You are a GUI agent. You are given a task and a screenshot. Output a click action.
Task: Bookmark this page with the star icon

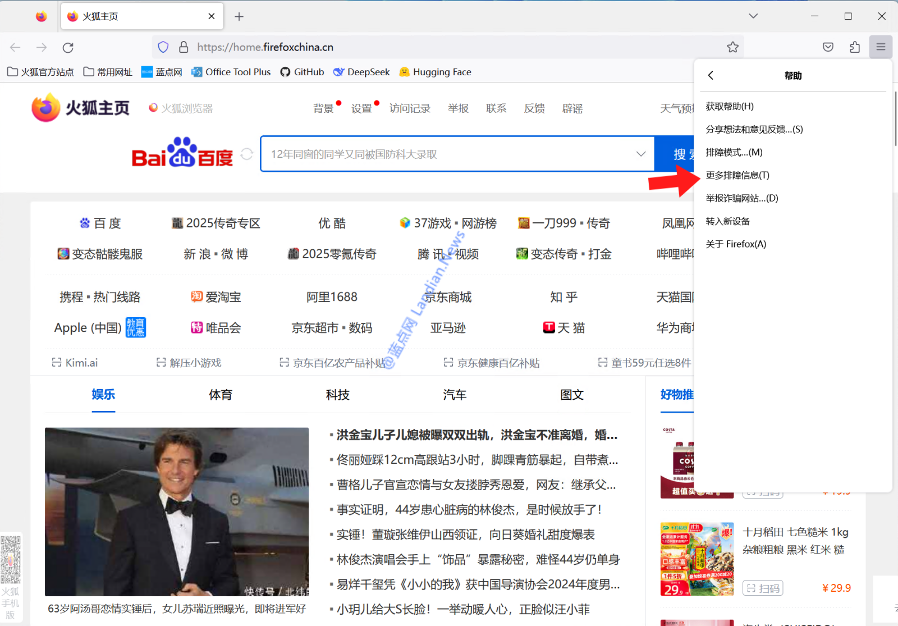pyautogui.click(x=732, y=47)
